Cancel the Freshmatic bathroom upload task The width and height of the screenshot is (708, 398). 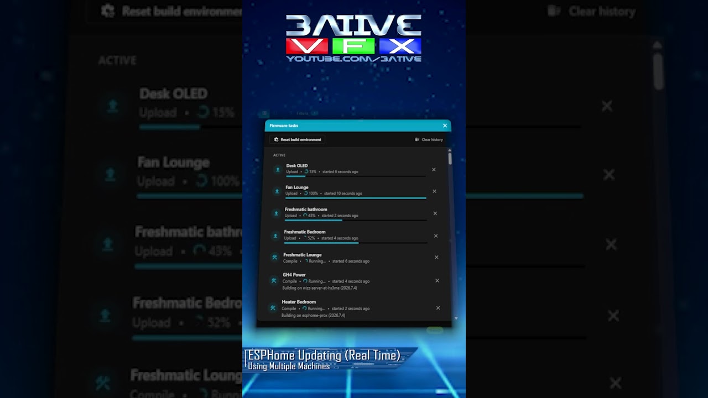pos(435,213)
